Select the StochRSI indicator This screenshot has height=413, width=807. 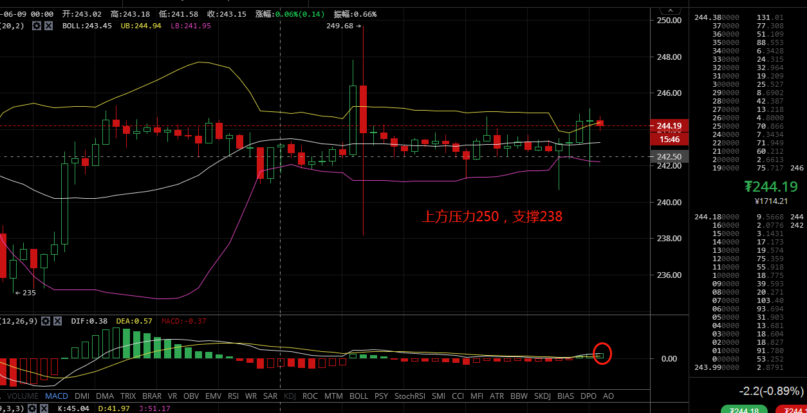tap(409, 396)
